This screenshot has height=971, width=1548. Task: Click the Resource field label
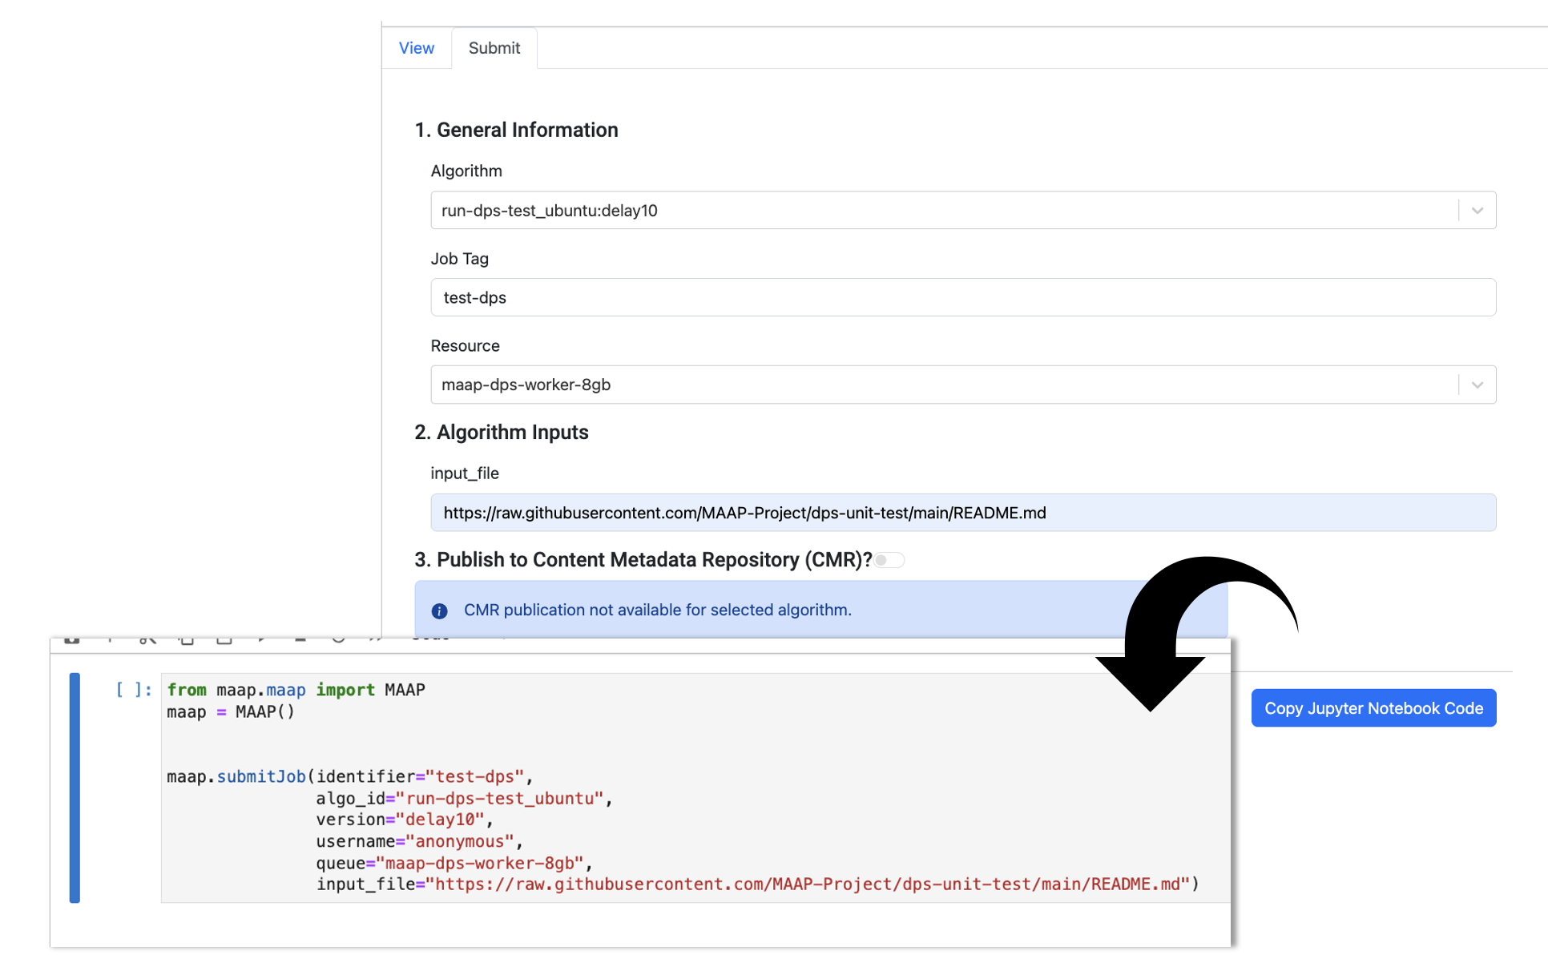pyautogui.click(x=466, y=346)
